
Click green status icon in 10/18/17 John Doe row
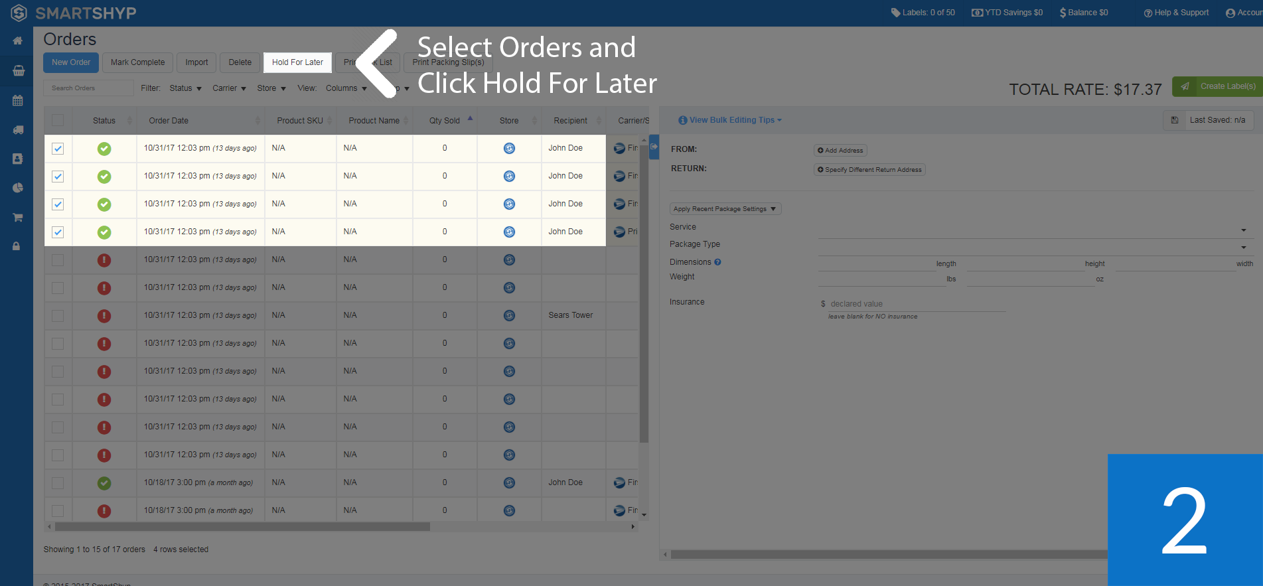tap(104, 483)
